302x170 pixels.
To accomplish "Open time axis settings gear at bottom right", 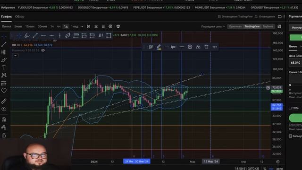I will pyautogui.click(x=278, y=161).
